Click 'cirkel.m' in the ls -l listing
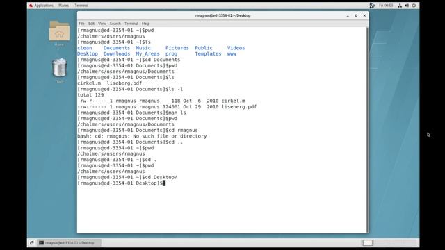Screen dimensions: 445x250 (x=233, y=101)
